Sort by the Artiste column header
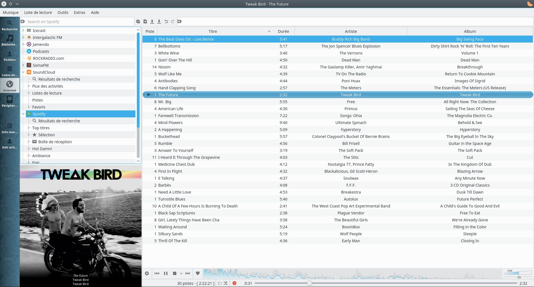534x287 pixels. coord(351,31)
